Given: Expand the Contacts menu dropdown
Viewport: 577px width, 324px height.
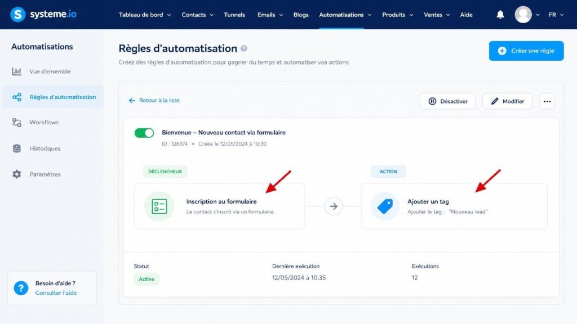Looking at the screenshot, I should click(x=212, y=15).
